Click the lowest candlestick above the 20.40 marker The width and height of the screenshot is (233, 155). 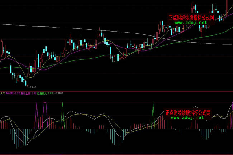[x=26, y=82]
